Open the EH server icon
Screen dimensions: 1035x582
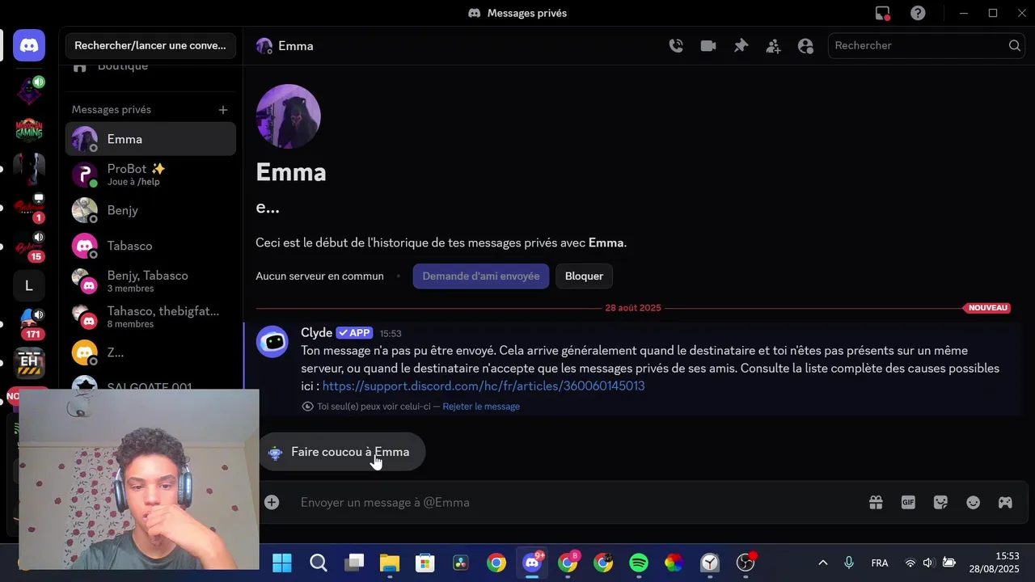point(29,363)
